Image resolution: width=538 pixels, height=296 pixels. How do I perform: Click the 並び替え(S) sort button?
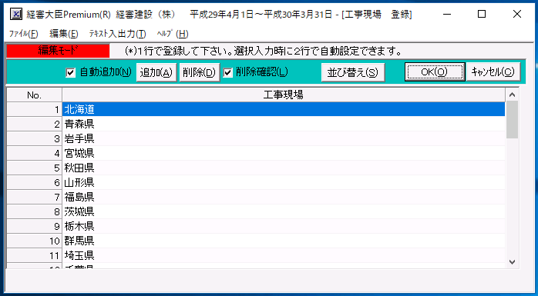[x=353, y=72]
